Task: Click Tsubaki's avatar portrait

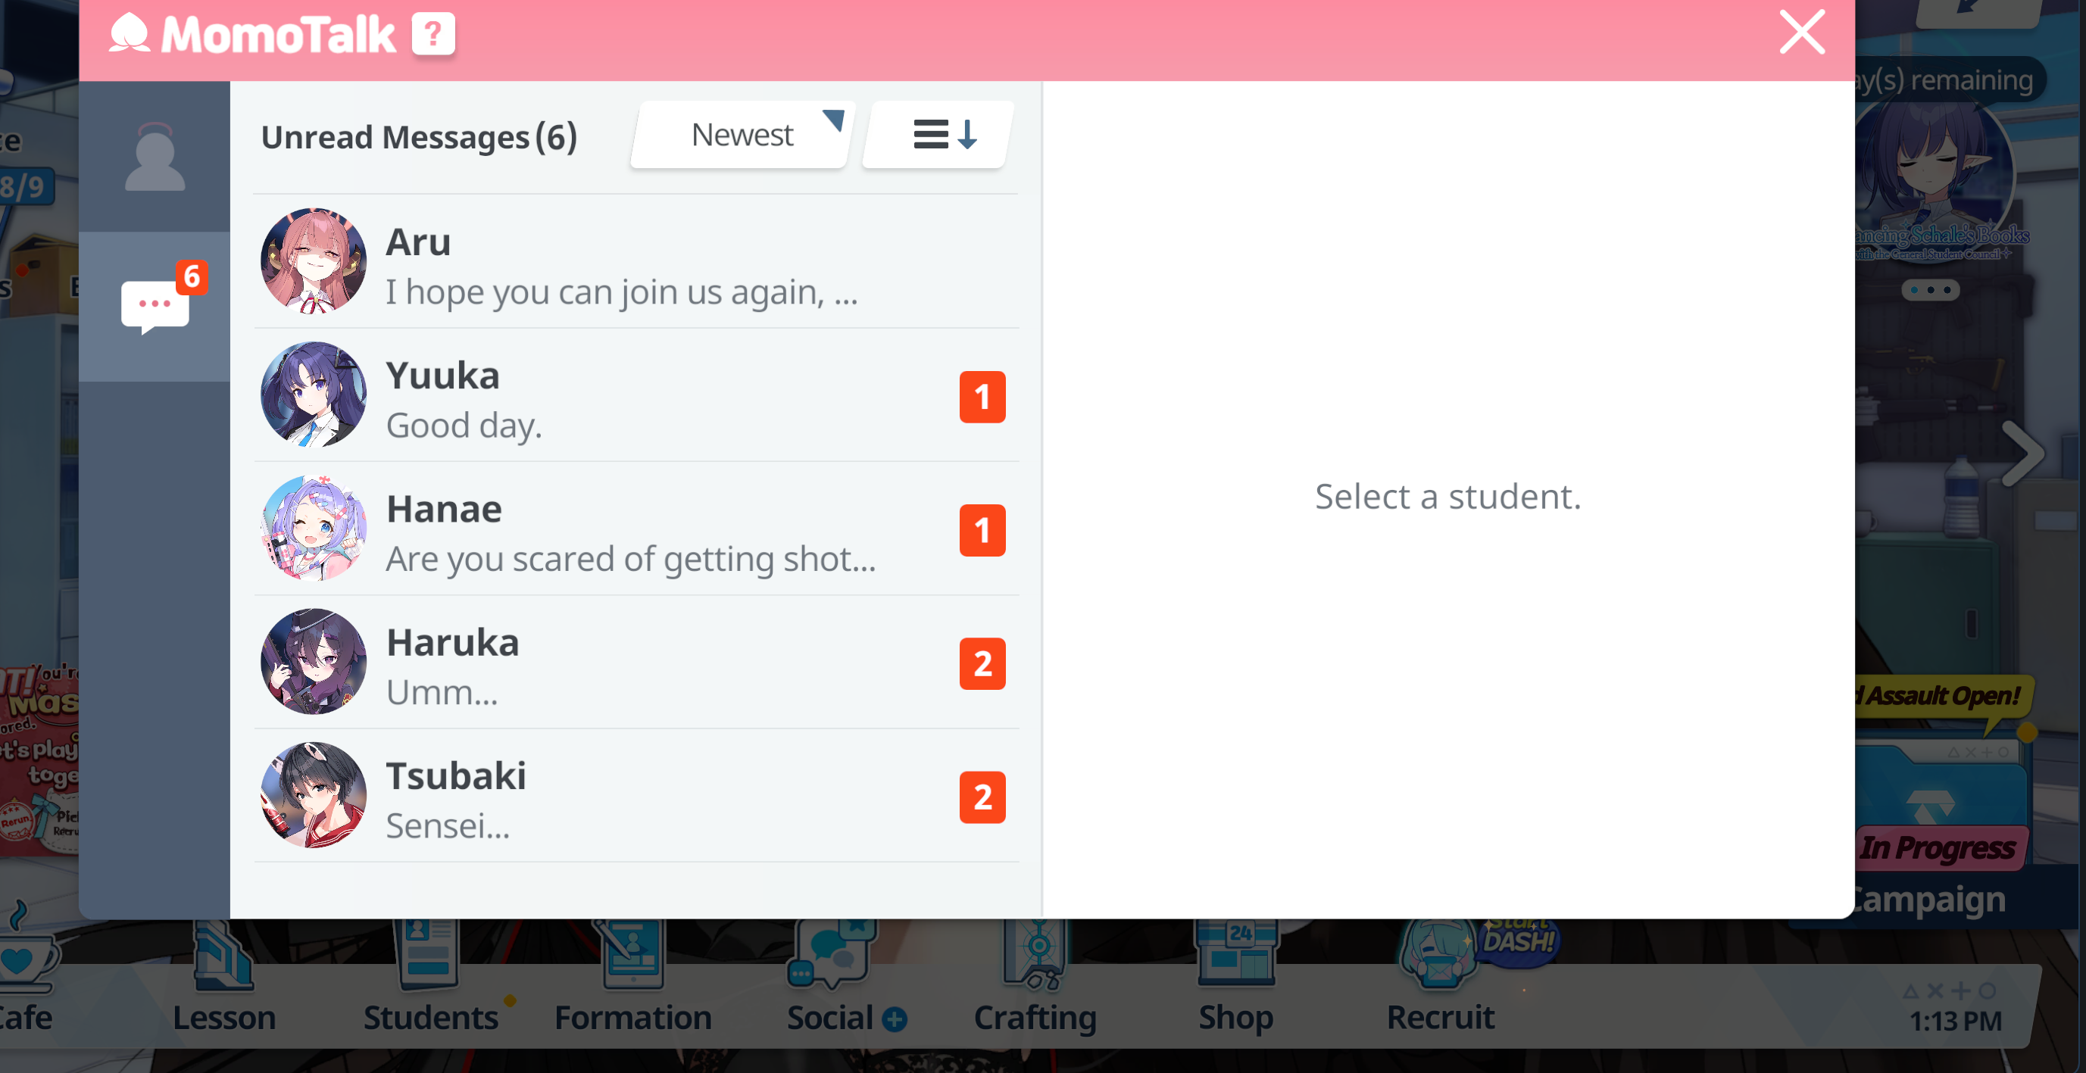Action: (x=314, y=796)
